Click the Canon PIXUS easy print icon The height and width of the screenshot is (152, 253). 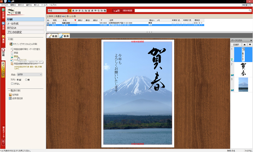(11, 44)
